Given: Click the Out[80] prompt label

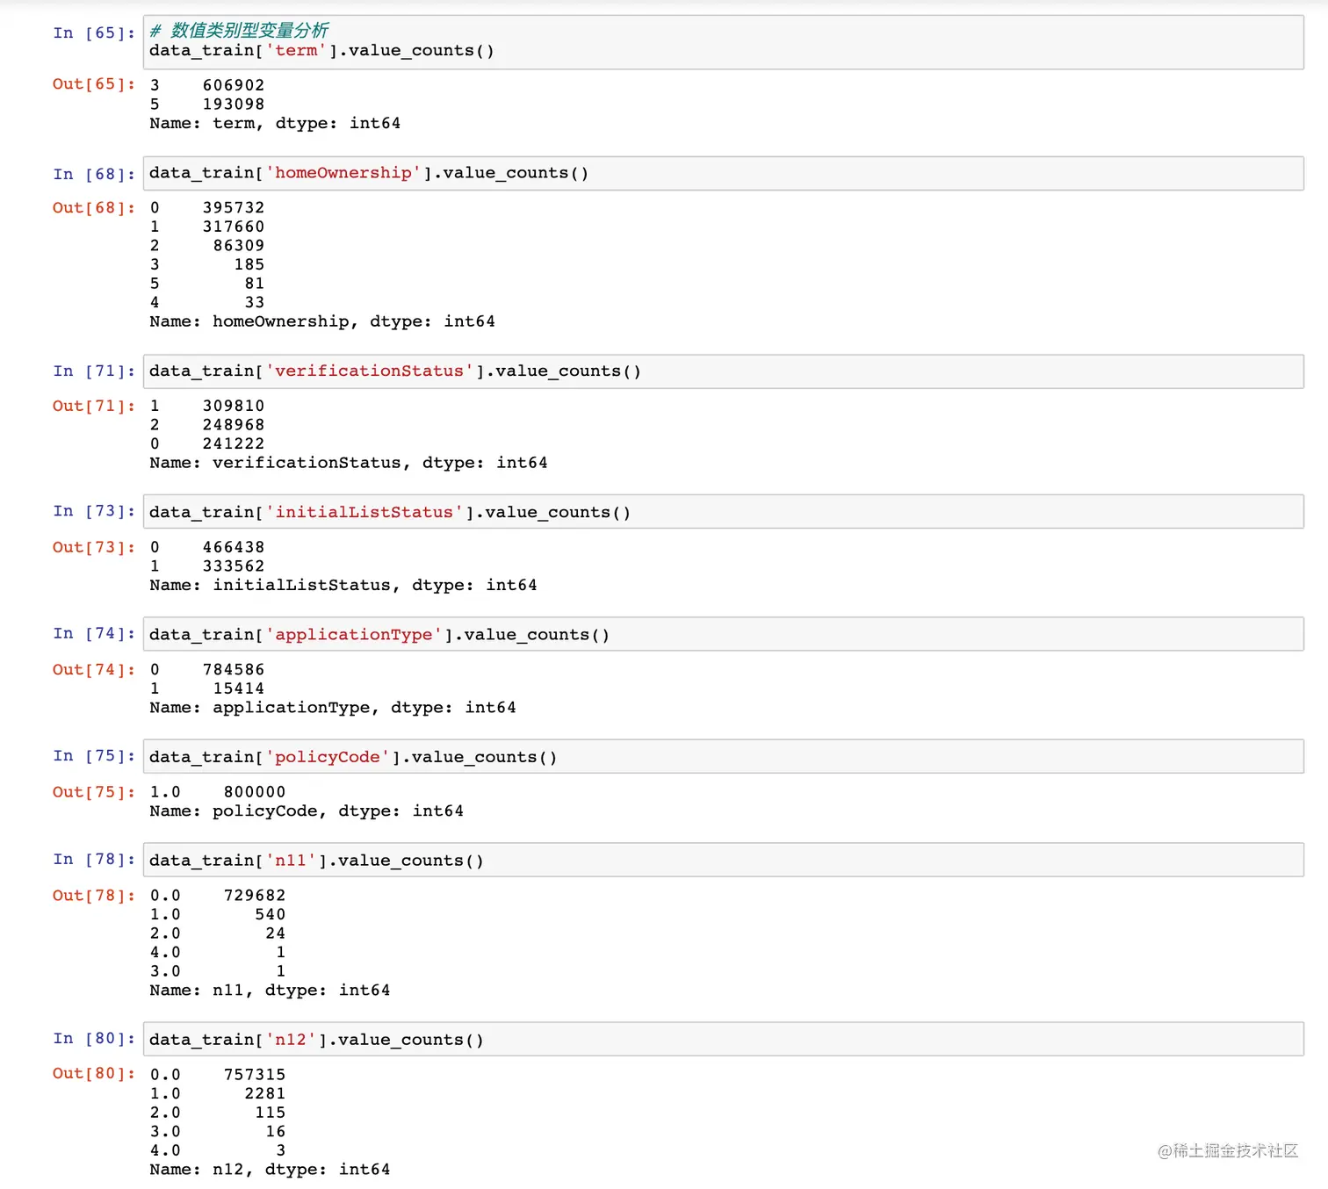Looking at the screenshot, I should point(94,1073).
